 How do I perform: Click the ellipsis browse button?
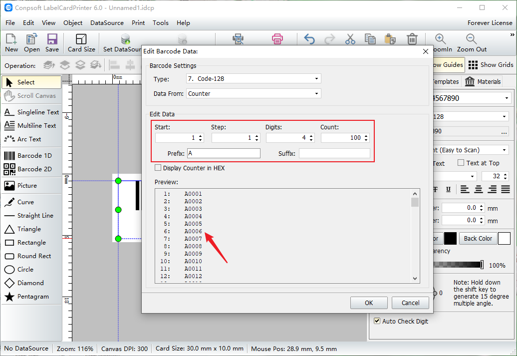504,132
